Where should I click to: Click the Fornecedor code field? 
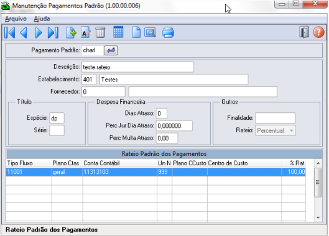click(x=103, y=92)
